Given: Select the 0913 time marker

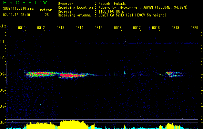Looking at the screenshot, I should click(x=60, y=28).
